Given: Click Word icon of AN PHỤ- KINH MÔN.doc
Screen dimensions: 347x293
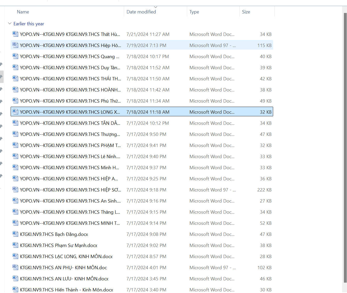Looking at the screenshot, I should 15,267.
